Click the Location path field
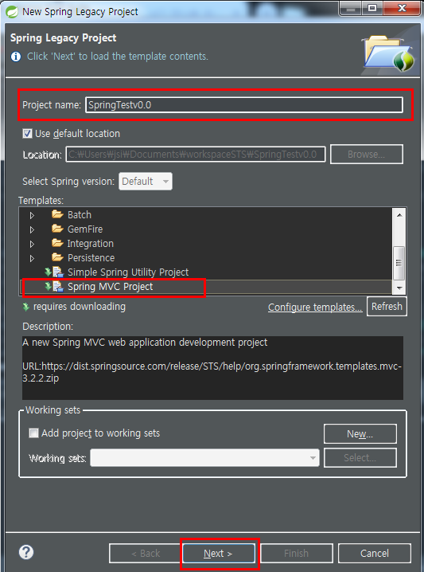The height and width of the screenshot is (572, 424). (x=196, y=155)
